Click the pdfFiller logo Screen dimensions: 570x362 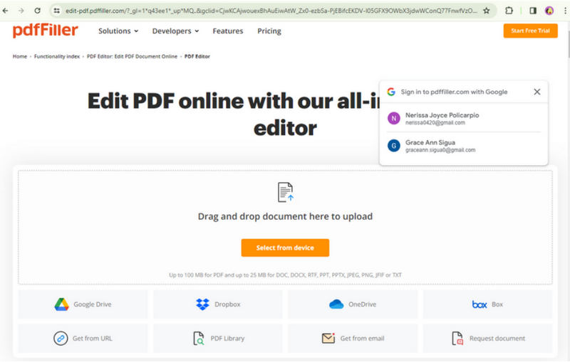coord(46,31)
